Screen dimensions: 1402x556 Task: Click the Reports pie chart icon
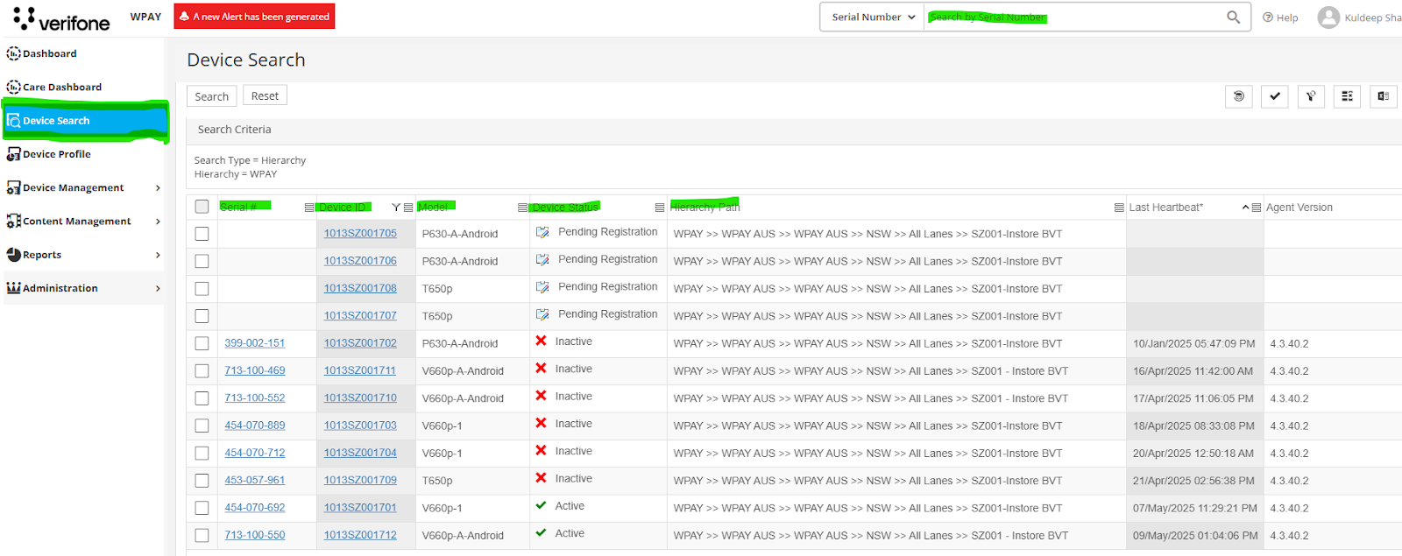pos(13,255)
